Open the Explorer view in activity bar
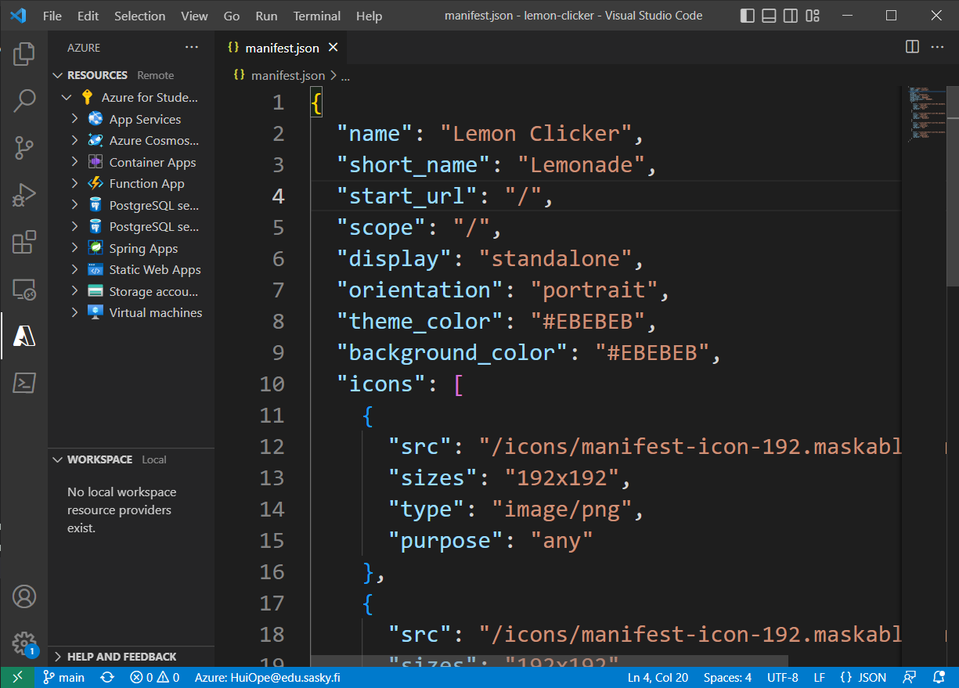The height and width of the screenshot is (688, 959). [24, 53]
